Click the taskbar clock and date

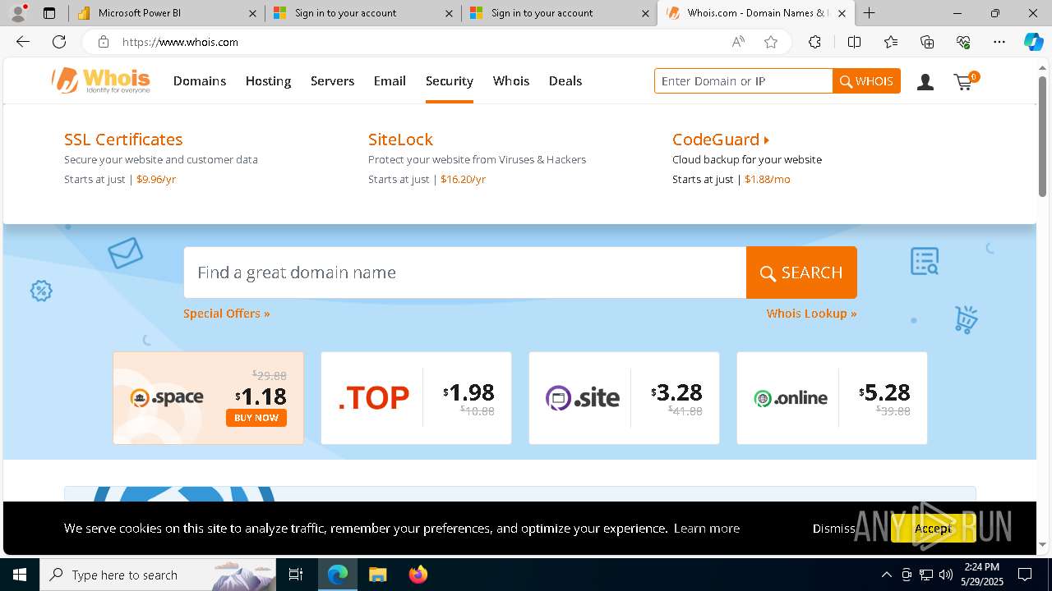point(982,575)
